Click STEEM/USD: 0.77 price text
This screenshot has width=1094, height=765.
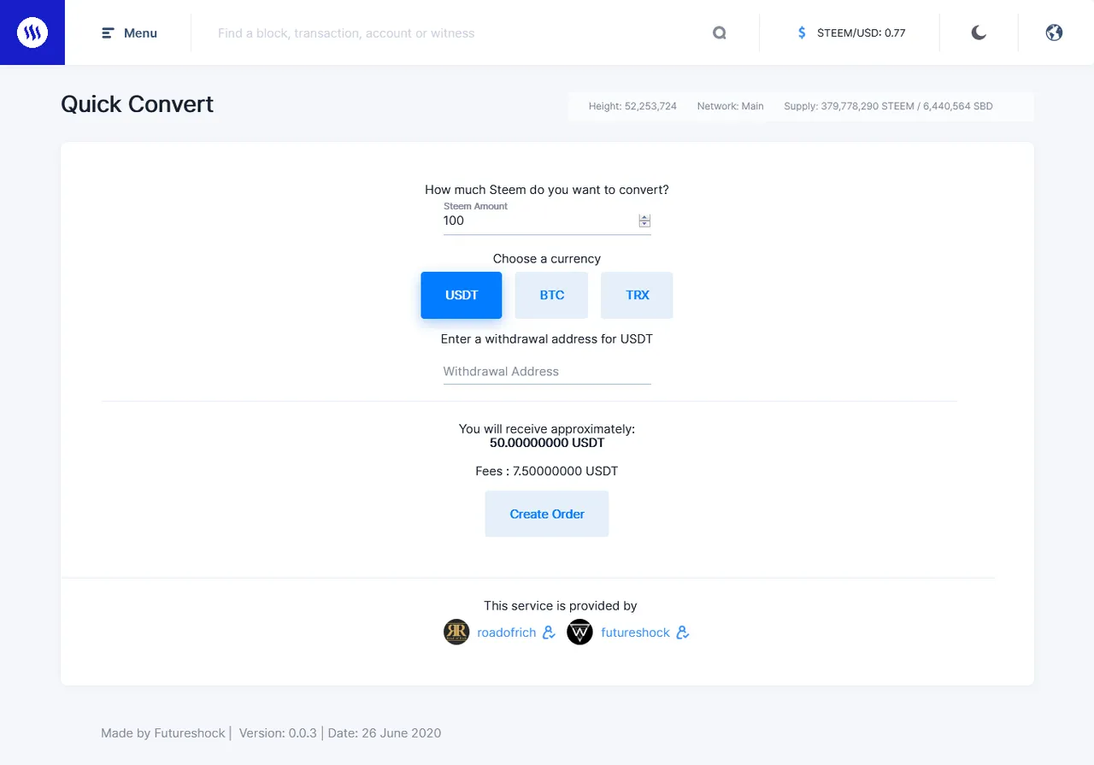coord(862,33)
